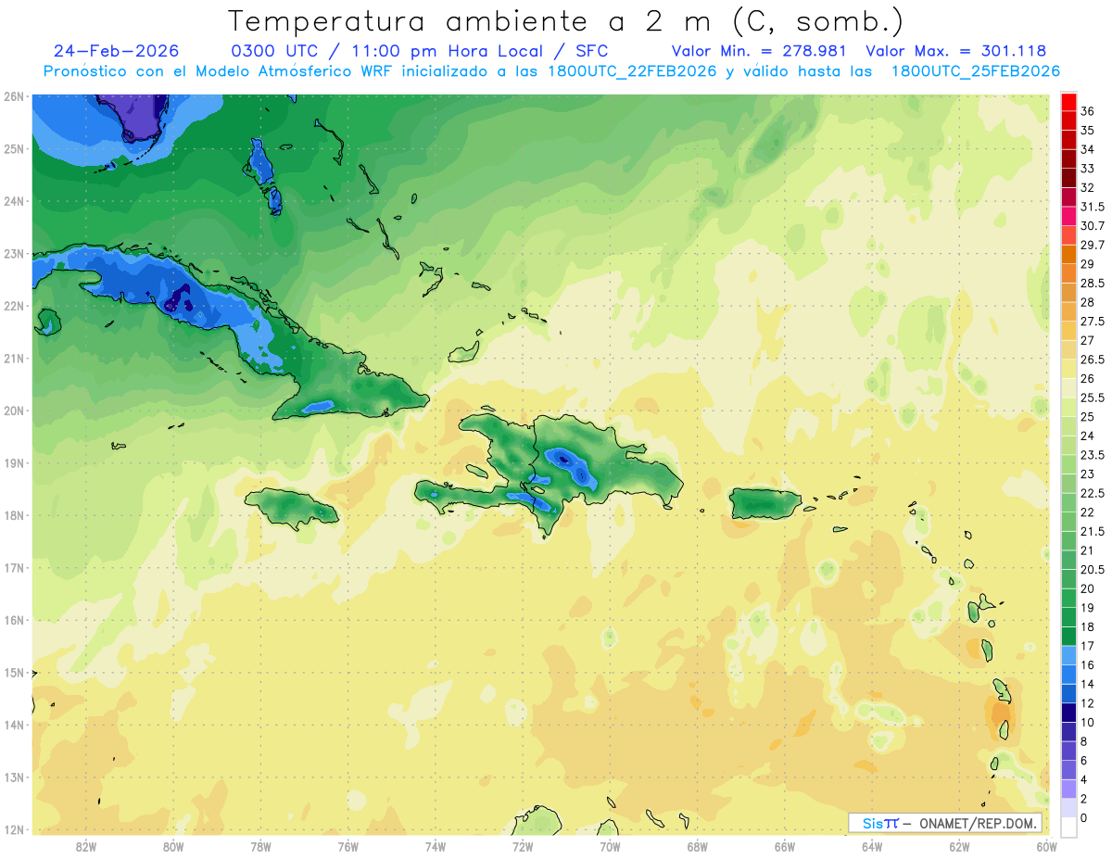Pick yellow legend band between 26.5 and 27
The width and height of the screenshot is (1112, 859).
point(1068,350)
